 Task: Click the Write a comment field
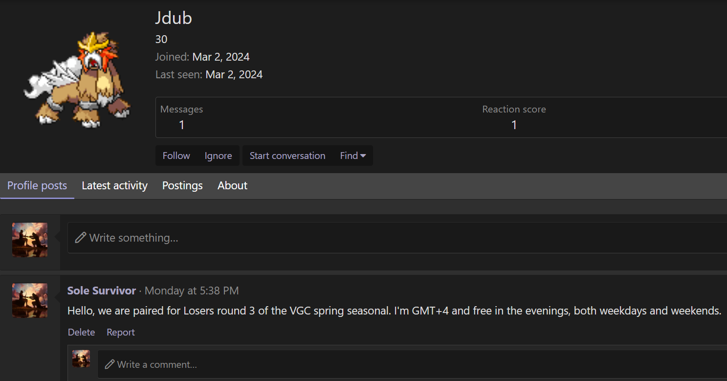412,364
